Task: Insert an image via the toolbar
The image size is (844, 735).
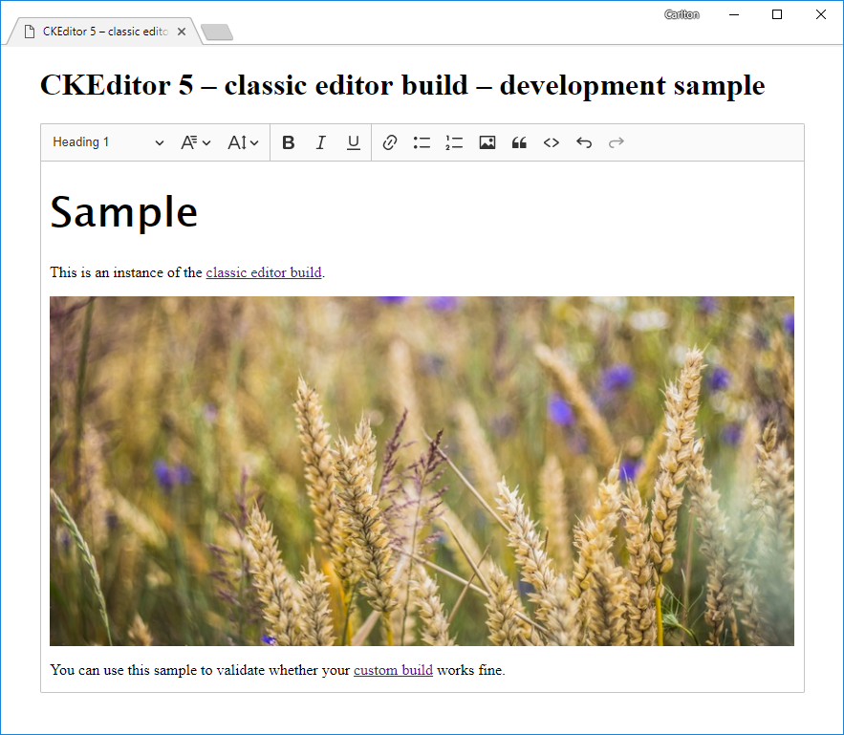Action: (487, 141)
